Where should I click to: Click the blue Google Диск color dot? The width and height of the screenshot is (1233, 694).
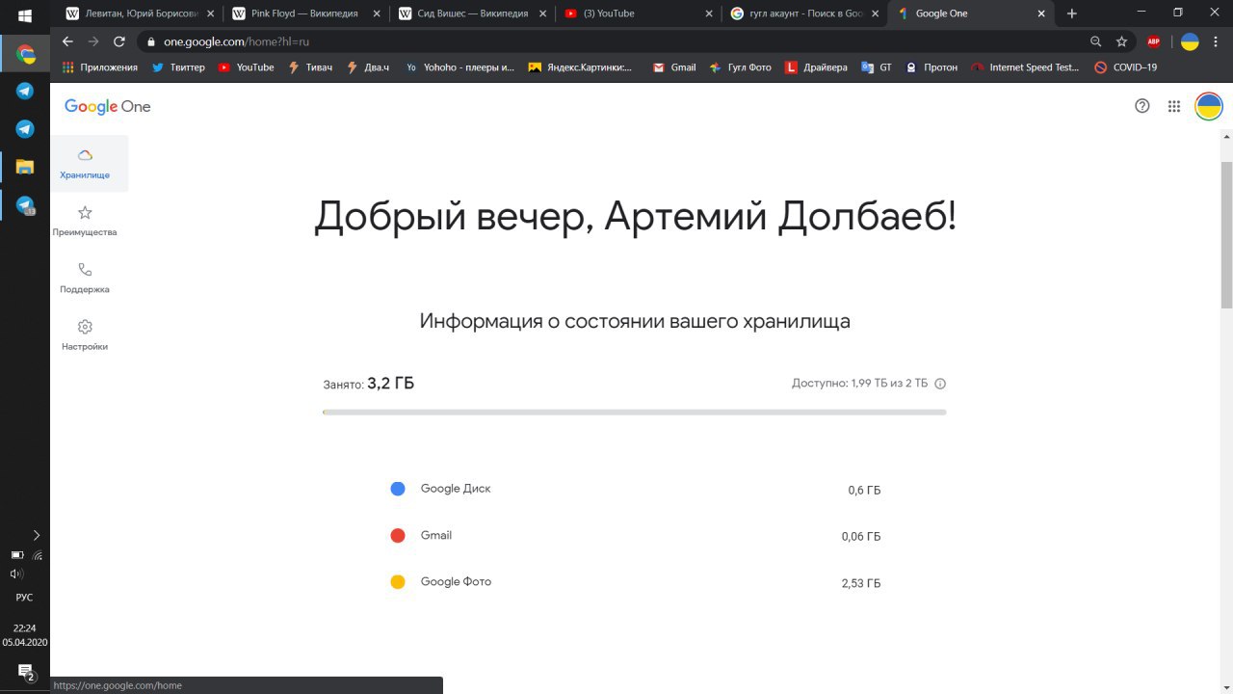pos(398,489)
